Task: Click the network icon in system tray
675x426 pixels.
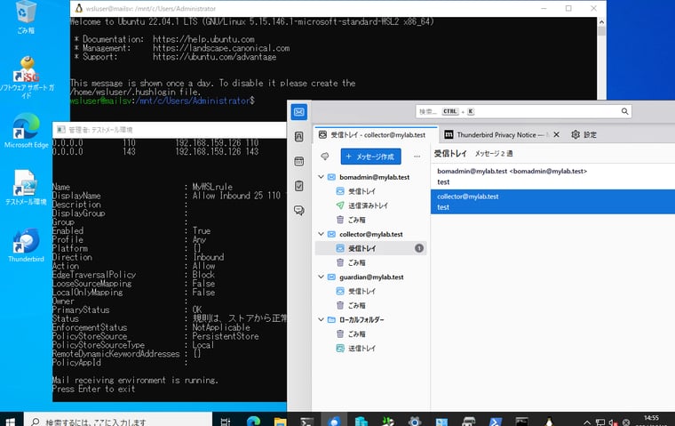Action: [600, 422]
